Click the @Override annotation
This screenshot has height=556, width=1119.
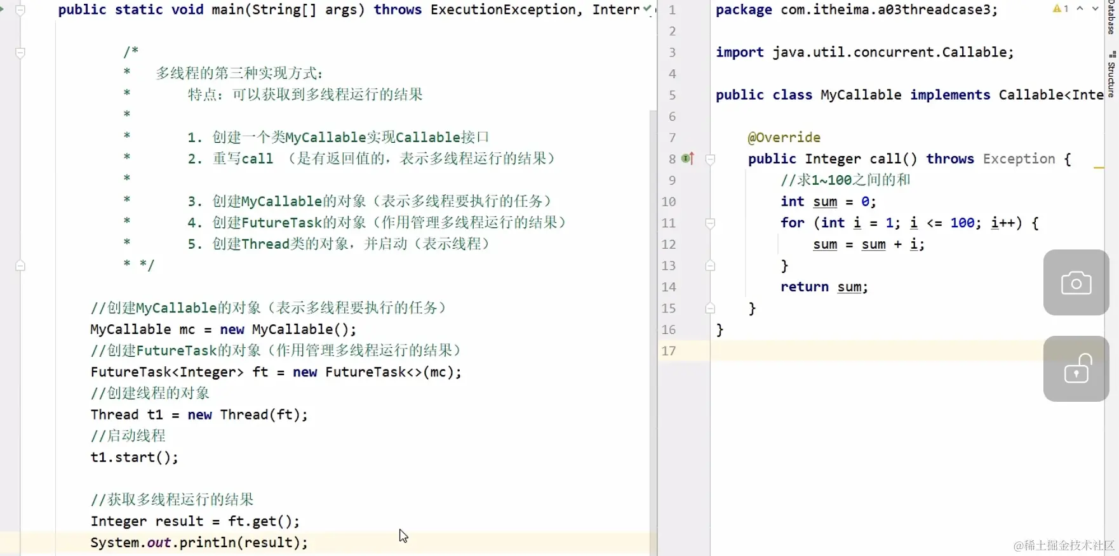click(784, 138)
